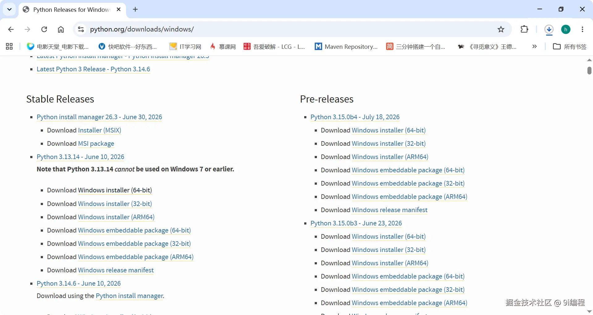Go to the browser home page
The image size is (593, 315).
coord(61,29)
